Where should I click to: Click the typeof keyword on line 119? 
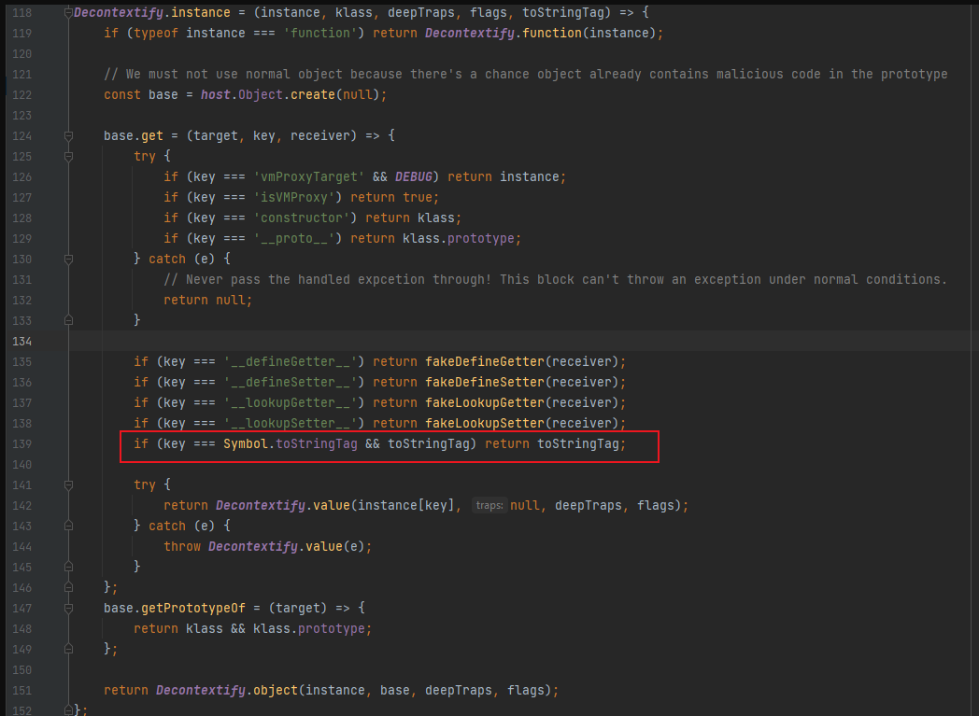[x=156, y=33]
